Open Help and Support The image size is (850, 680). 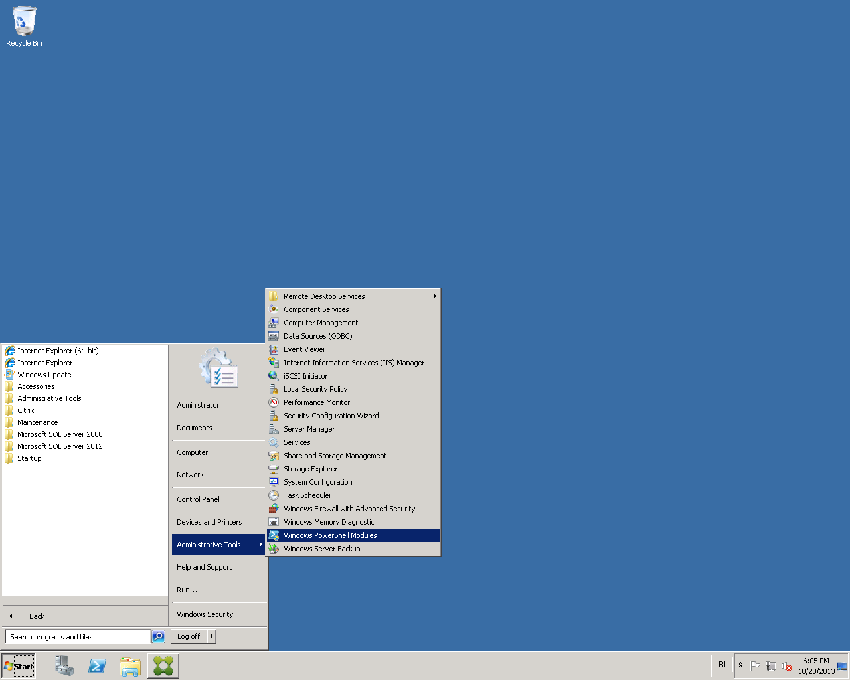click(218, 567)
